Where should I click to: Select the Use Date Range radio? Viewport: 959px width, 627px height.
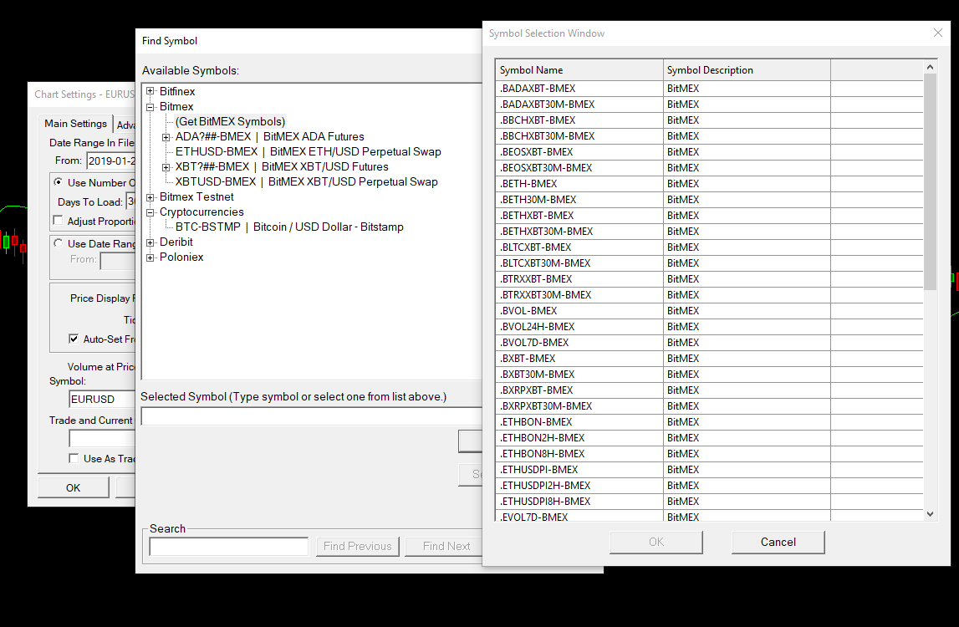click(x=58, y=243)
